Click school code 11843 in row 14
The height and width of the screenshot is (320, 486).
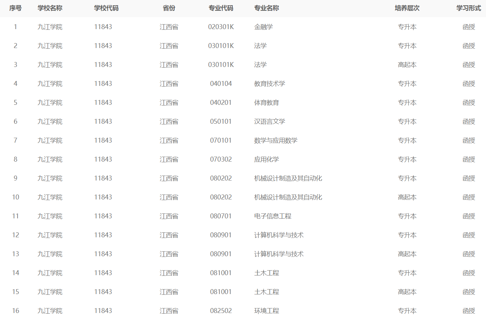click(103, 273)
